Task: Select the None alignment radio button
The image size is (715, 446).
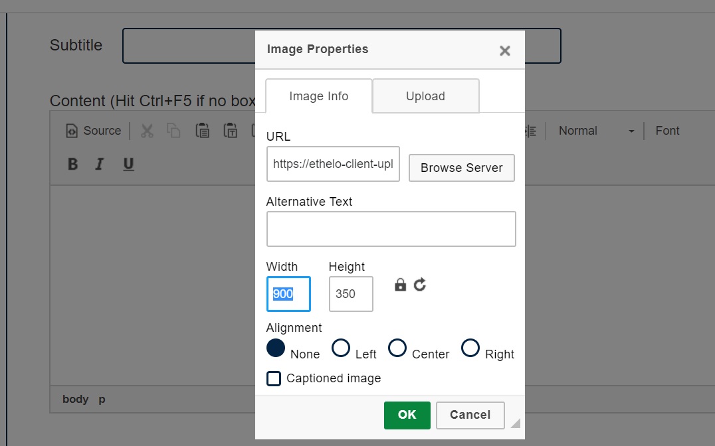Action: click(275, 348)
